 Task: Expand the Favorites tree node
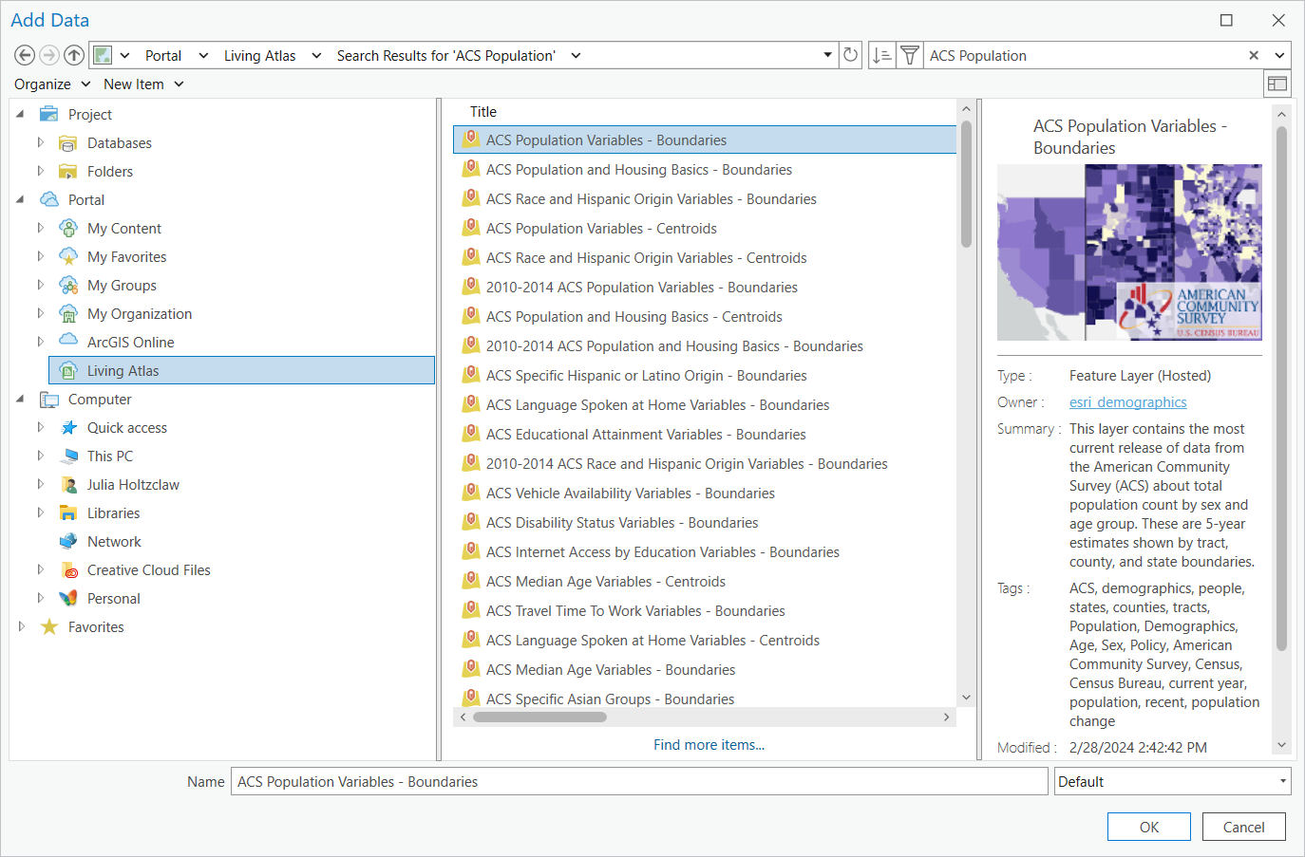(x=21, y=626)
